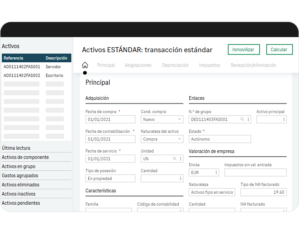Open three-dot menu in Unidad field
The image size is (299, 229).
click(180, 159)
